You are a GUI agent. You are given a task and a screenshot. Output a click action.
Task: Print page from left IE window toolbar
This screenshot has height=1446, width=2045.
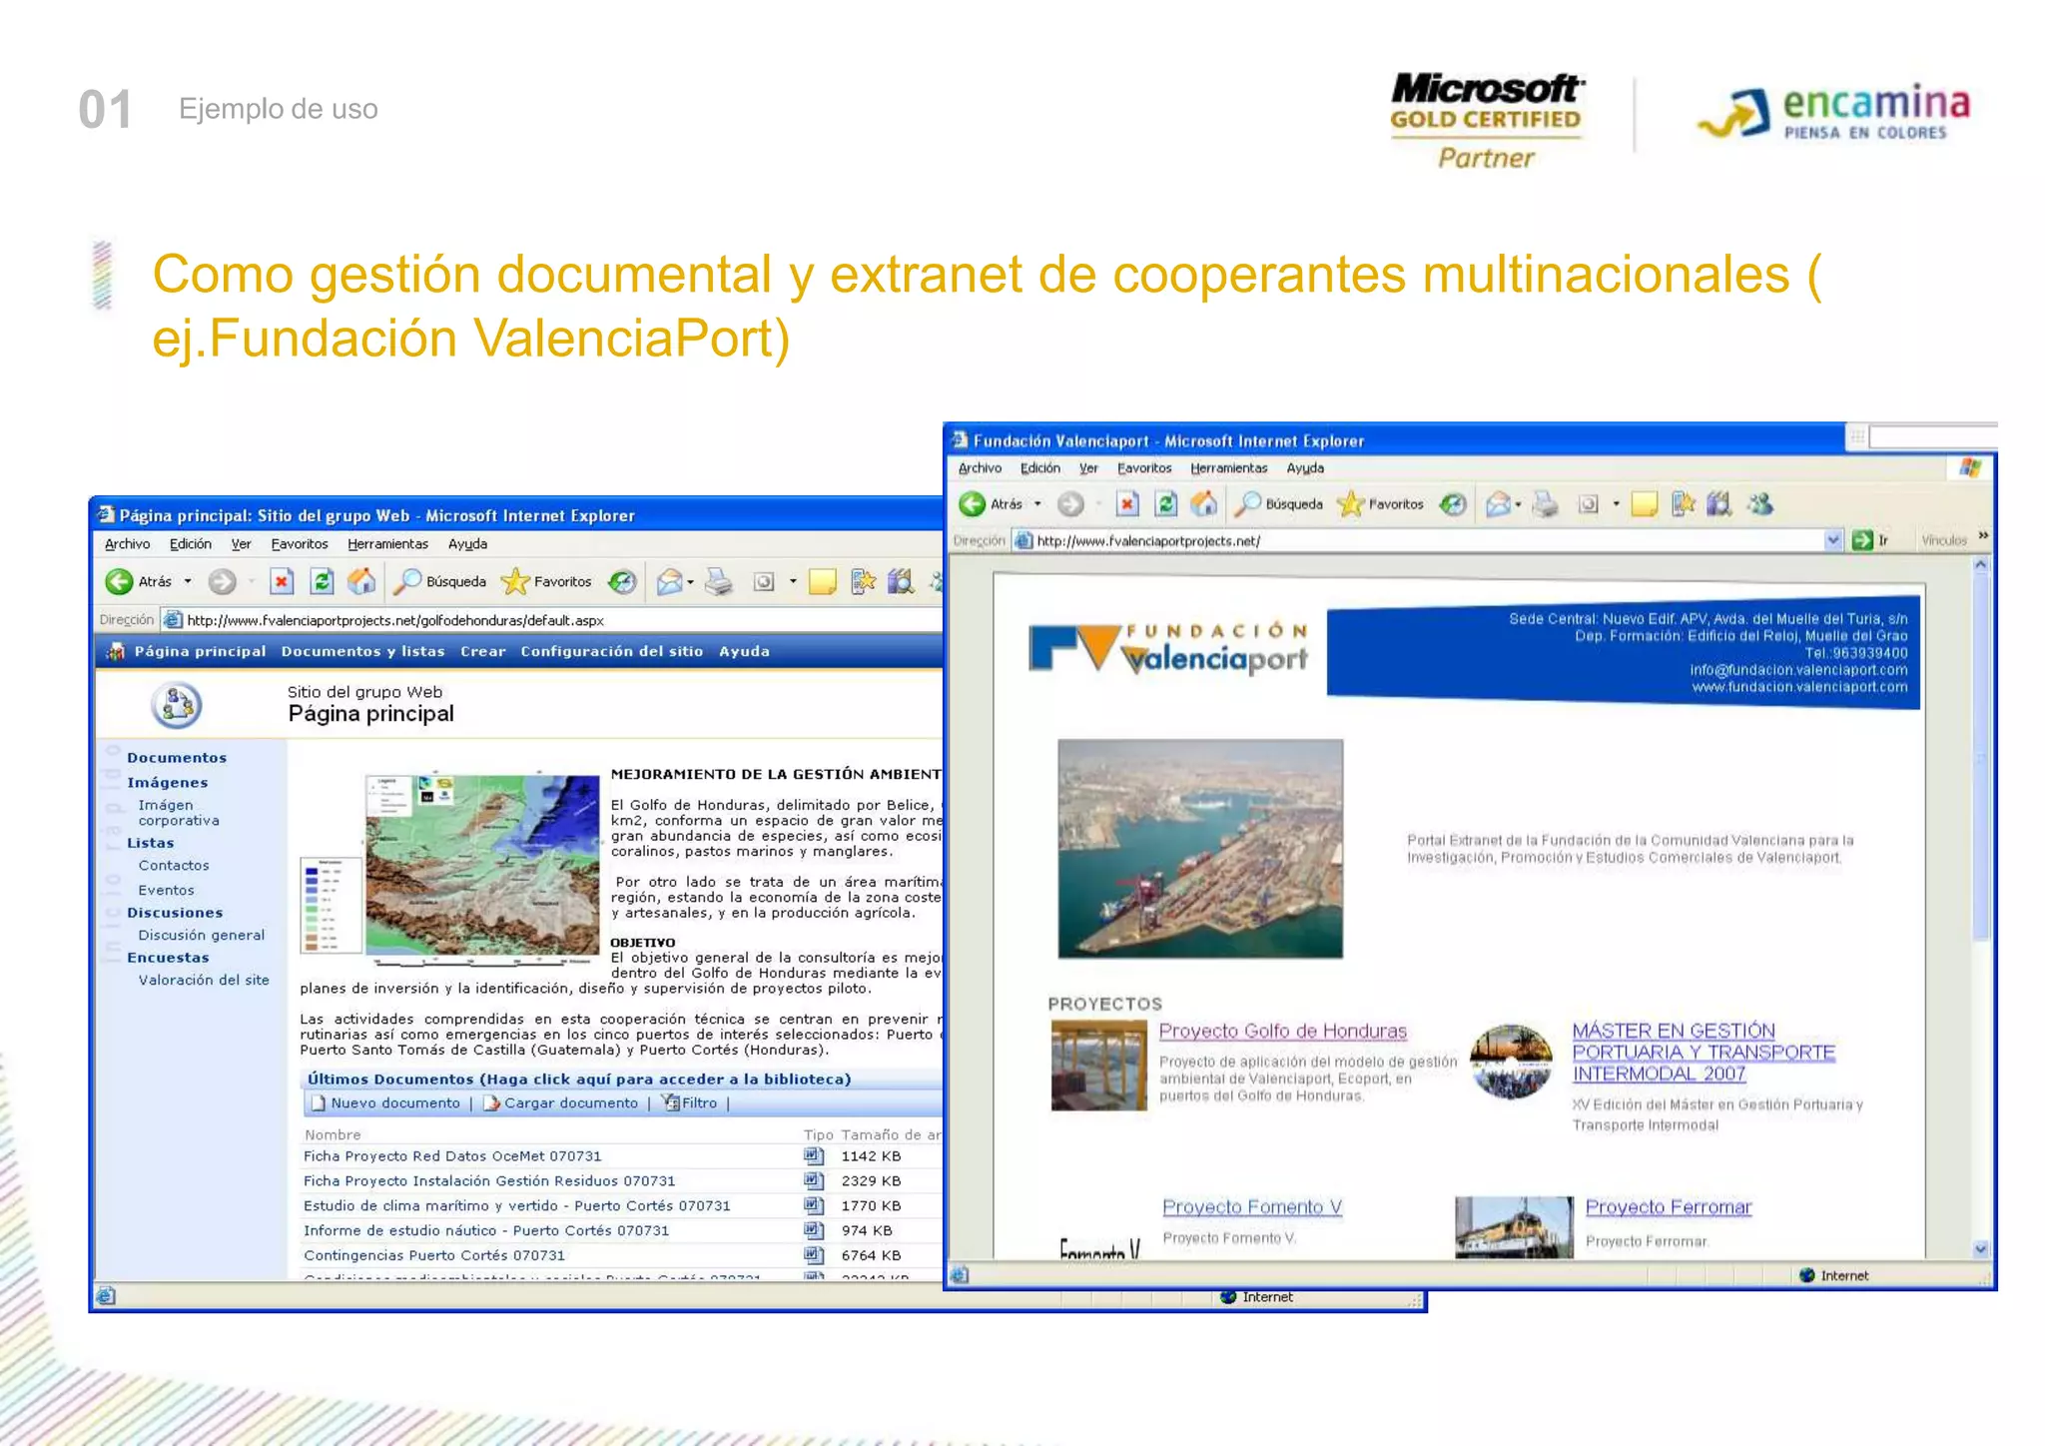718,581
